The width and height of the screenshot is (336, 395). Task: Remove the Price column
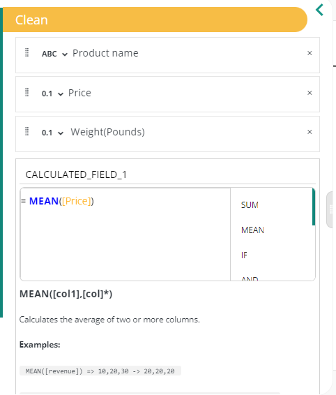pos(310,93)
